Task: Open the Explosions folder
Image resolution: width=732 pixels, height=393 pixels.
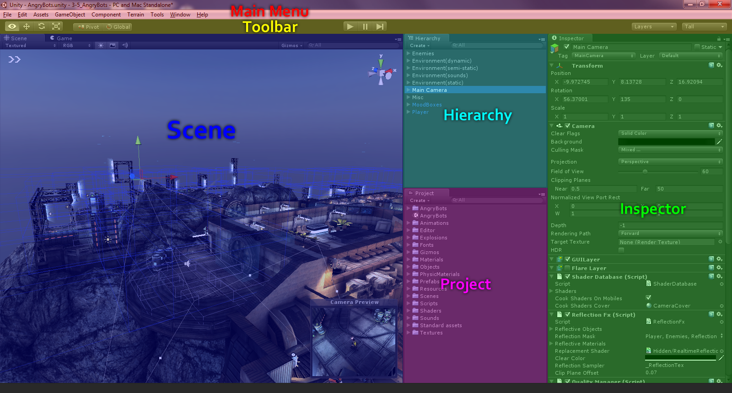Action: [x=434, y=238]
